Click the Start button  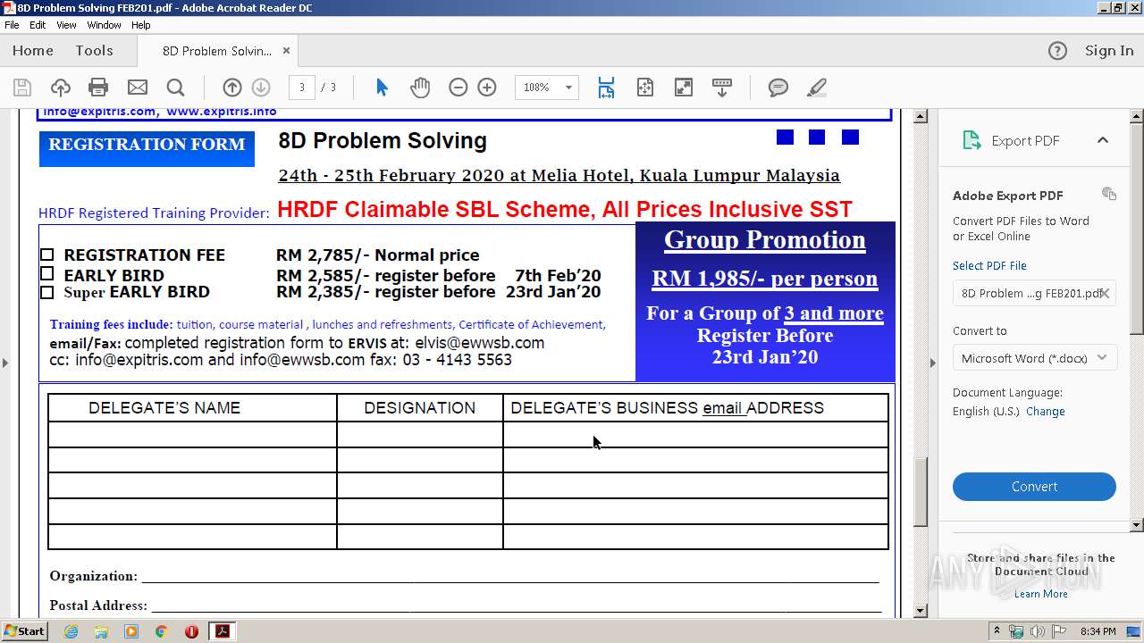click(x=25, y=631)
